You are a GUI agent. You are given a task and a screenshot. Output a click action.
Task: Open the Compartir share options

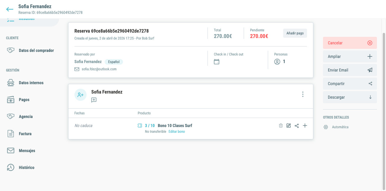[x=350, y=84]
